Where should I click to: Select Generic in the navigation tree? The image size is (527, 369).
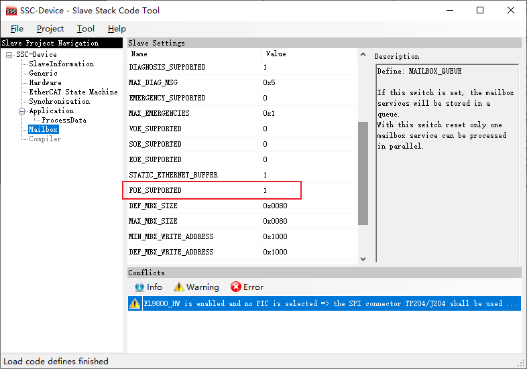tap(43, 73)
